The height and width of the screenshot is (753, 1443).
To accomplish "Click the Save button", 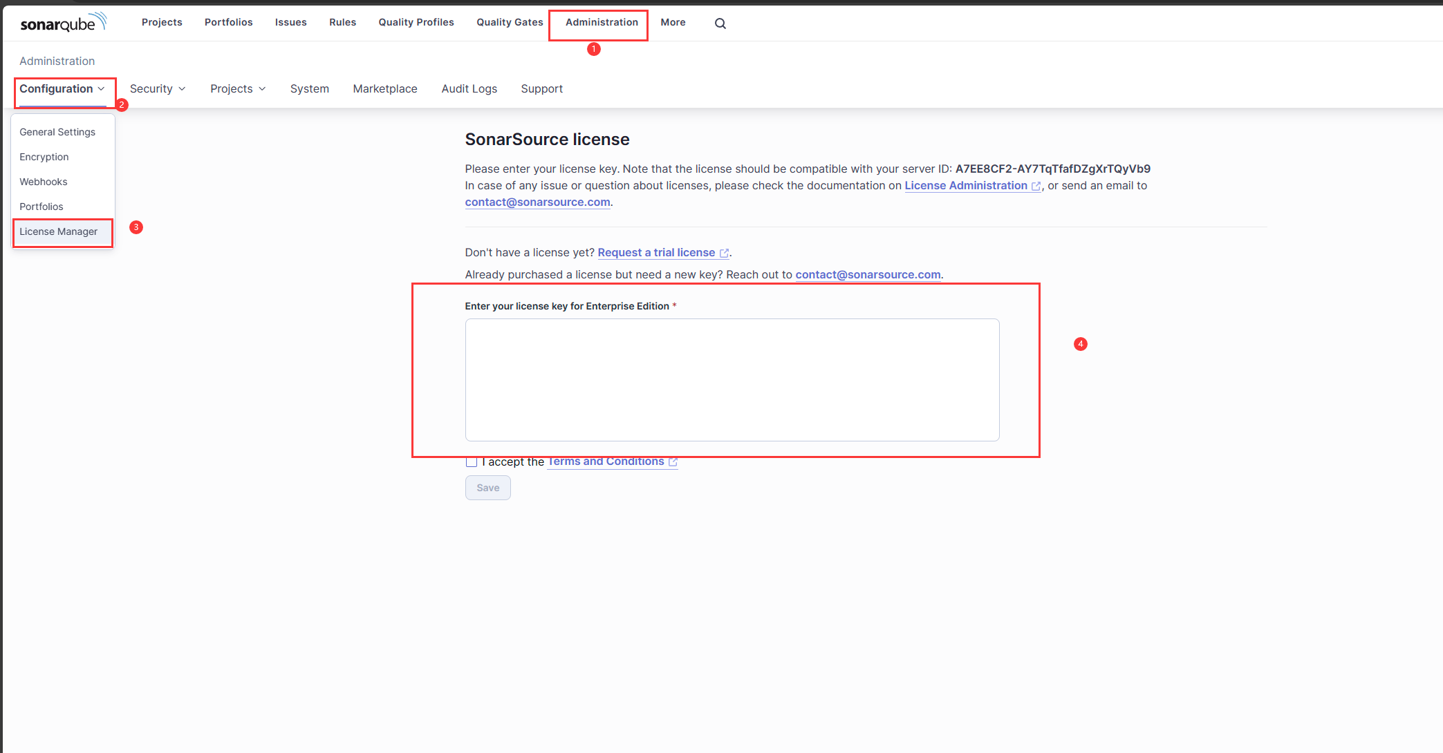I will click(x=487, y=488).
